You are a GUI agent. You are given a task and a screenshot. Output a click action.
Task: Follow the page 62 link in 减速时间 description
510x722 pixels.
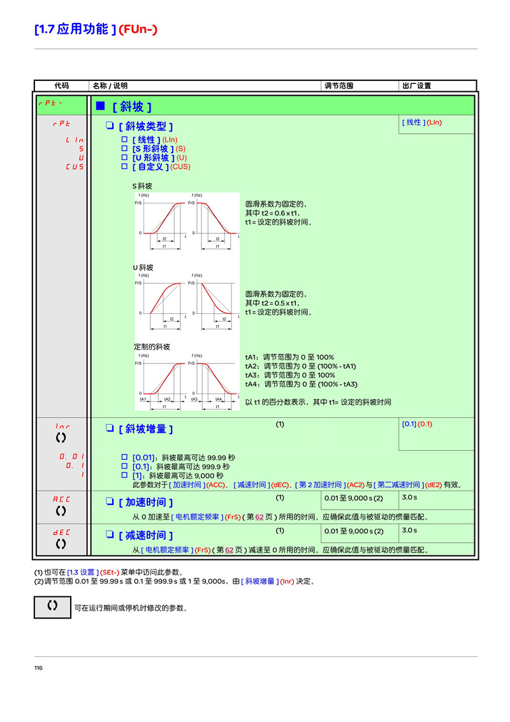(229, 550)
